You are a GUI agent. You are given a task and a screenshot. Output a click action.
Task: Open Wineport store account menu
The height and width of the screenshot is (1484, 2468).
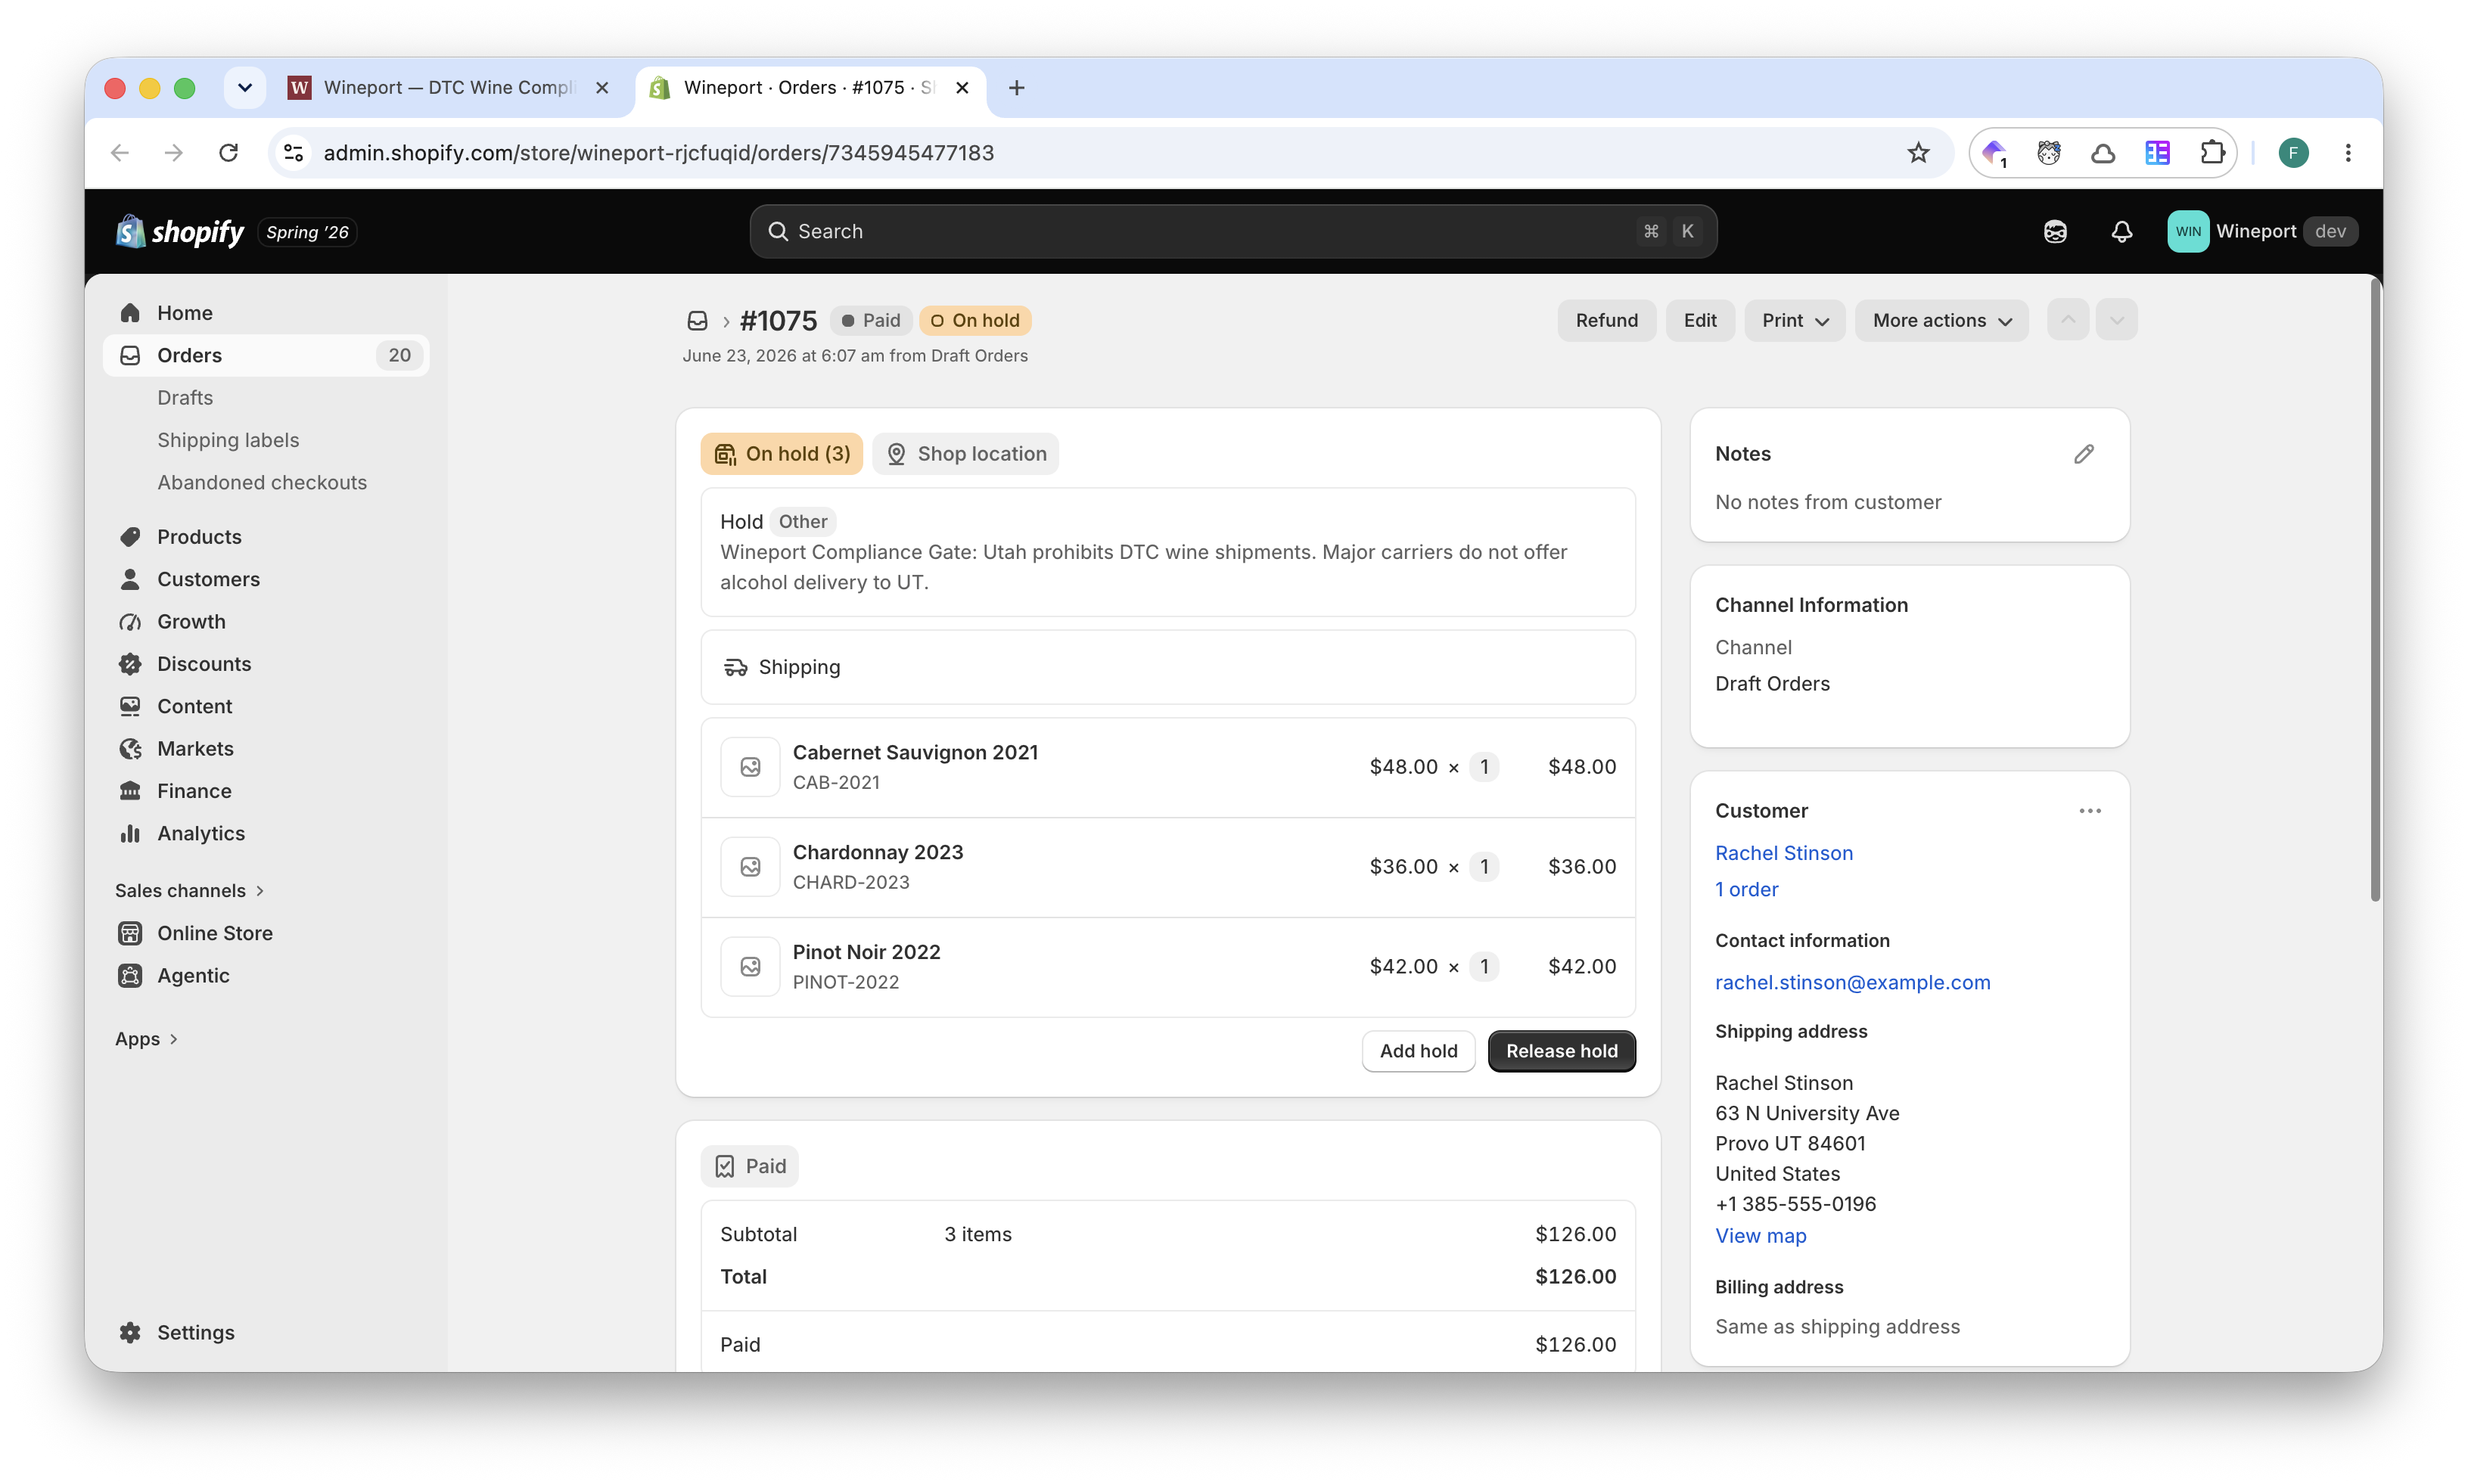2262,231
